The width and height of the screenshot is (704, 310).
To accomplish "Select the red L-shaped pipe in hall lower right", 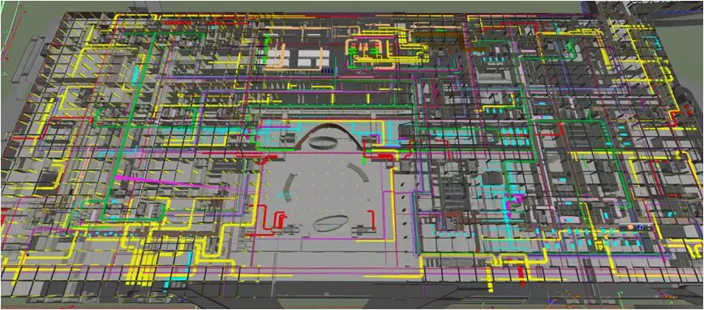I will click(372, 219).
